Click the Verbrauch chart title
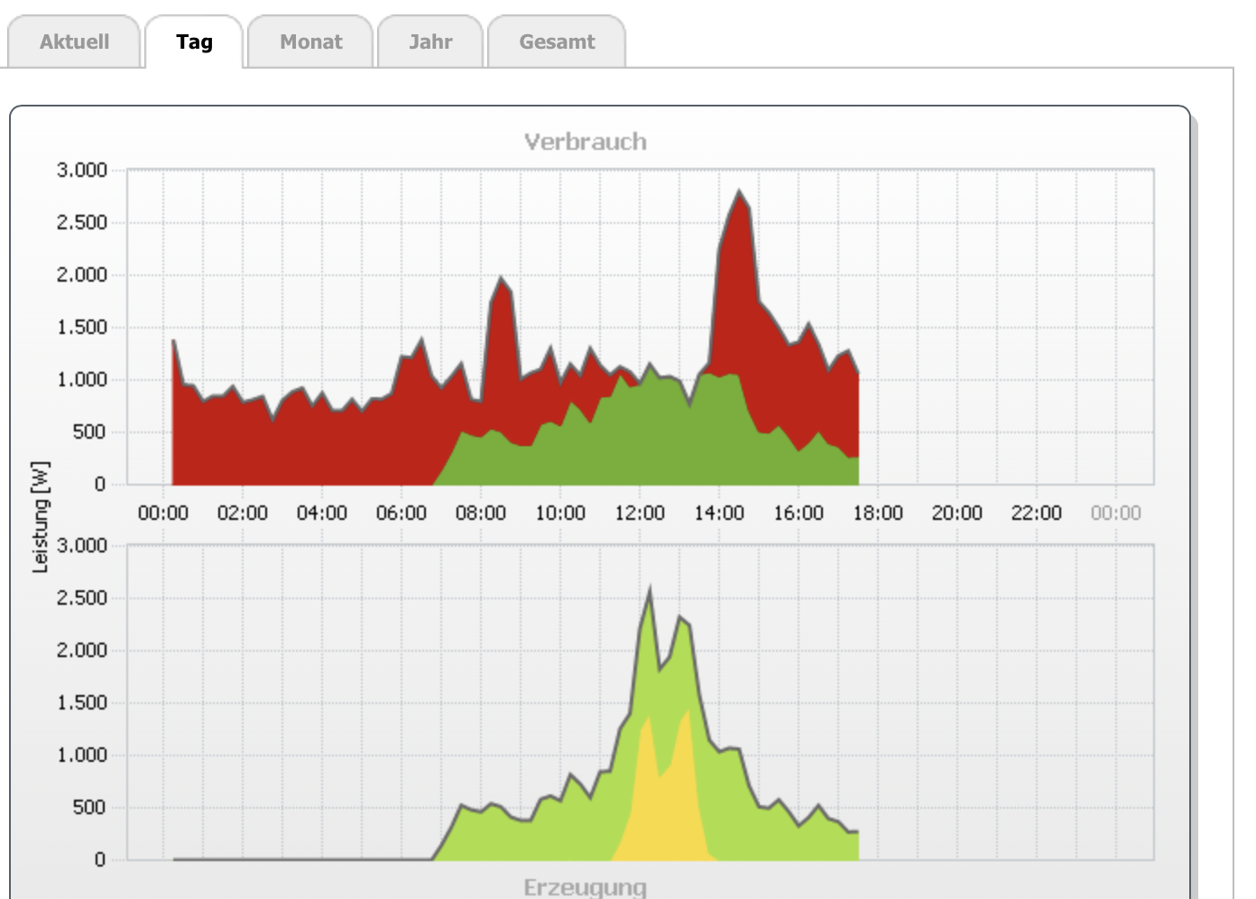 pyautogui.click(x=586, y=142)
